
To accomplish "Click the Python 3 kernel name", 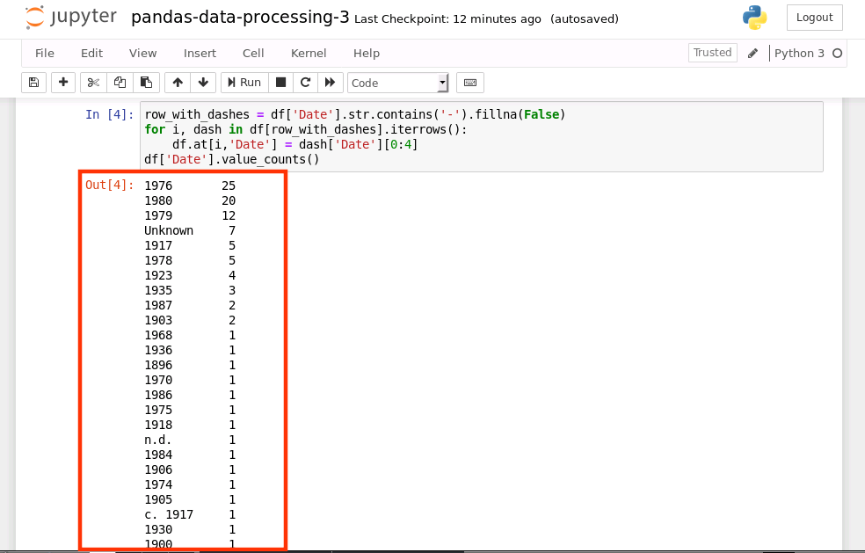I will point(799,53).
